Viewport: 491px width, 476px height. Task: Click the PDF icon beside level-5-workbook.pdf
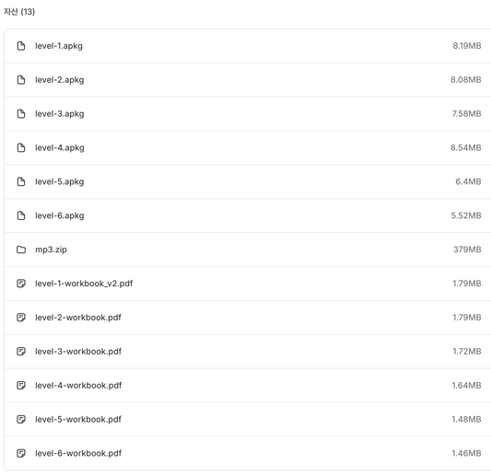21,420
